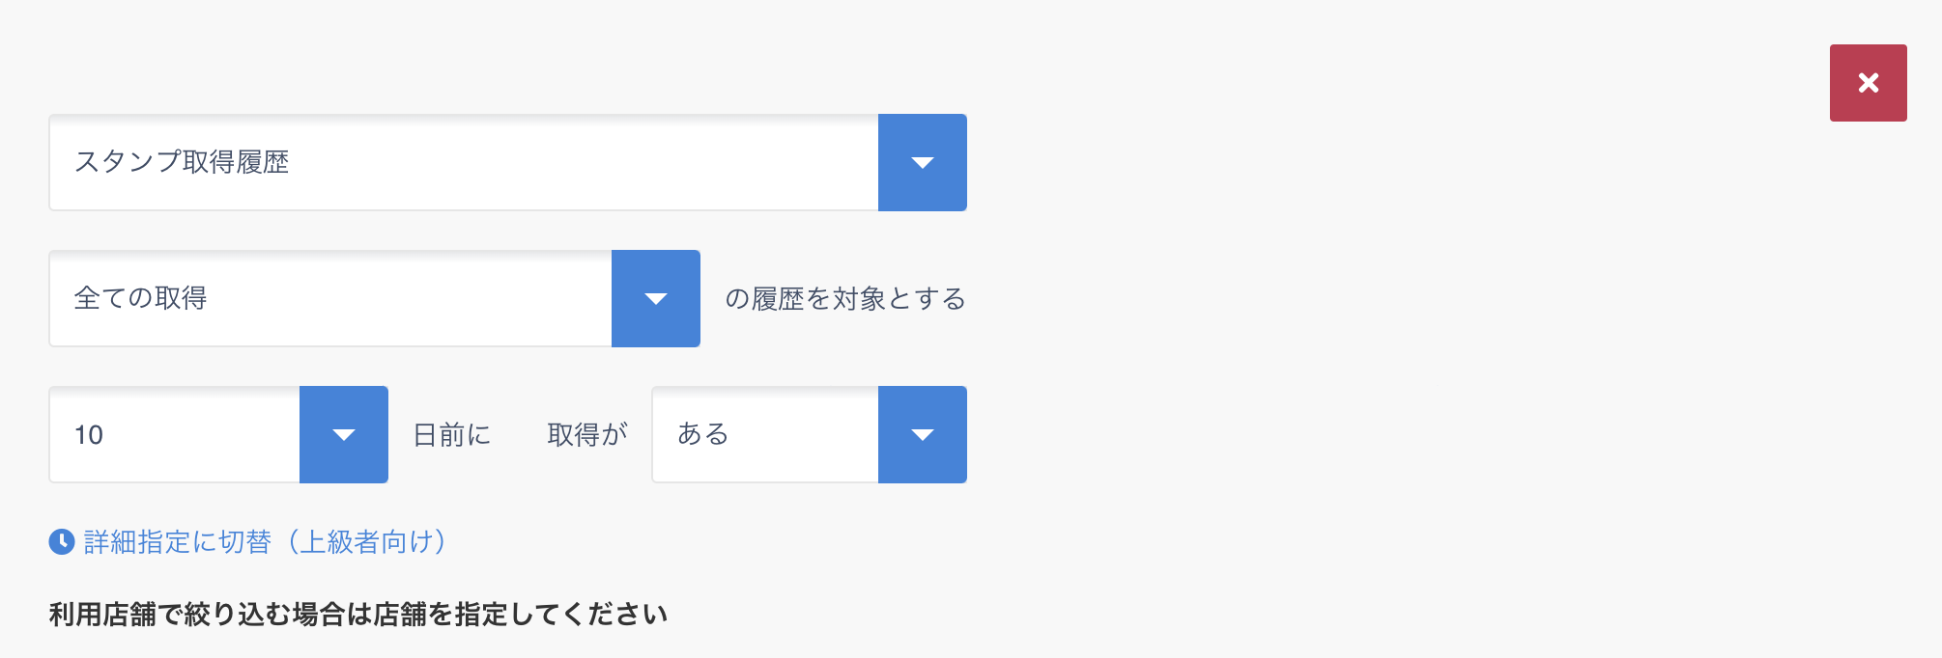Screen dimensions: 1942x658
Task: Open the days dropdown arrow next to 10
Action: (x=343, y=434)
